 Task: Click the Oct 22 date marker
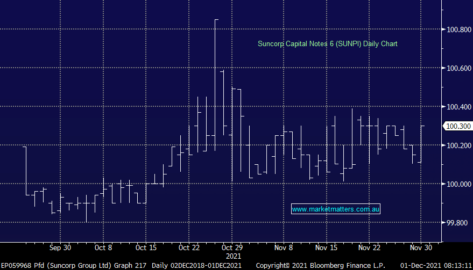189,248
